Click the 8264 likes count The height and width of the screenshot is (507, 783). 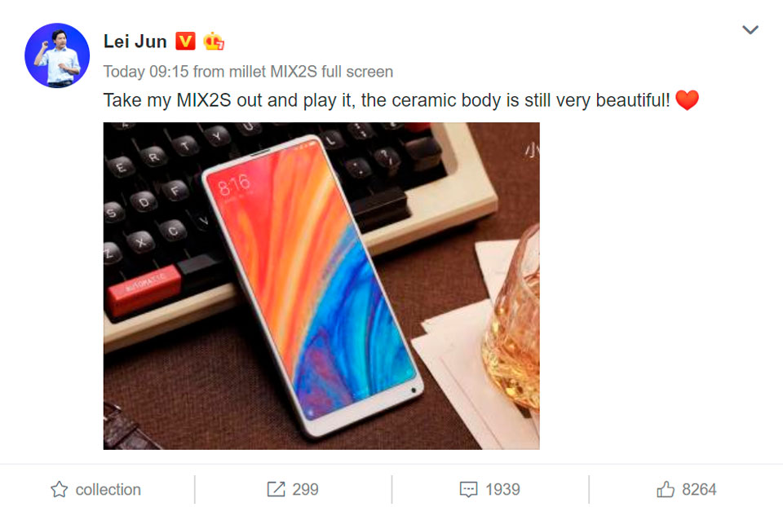point(699,490)
